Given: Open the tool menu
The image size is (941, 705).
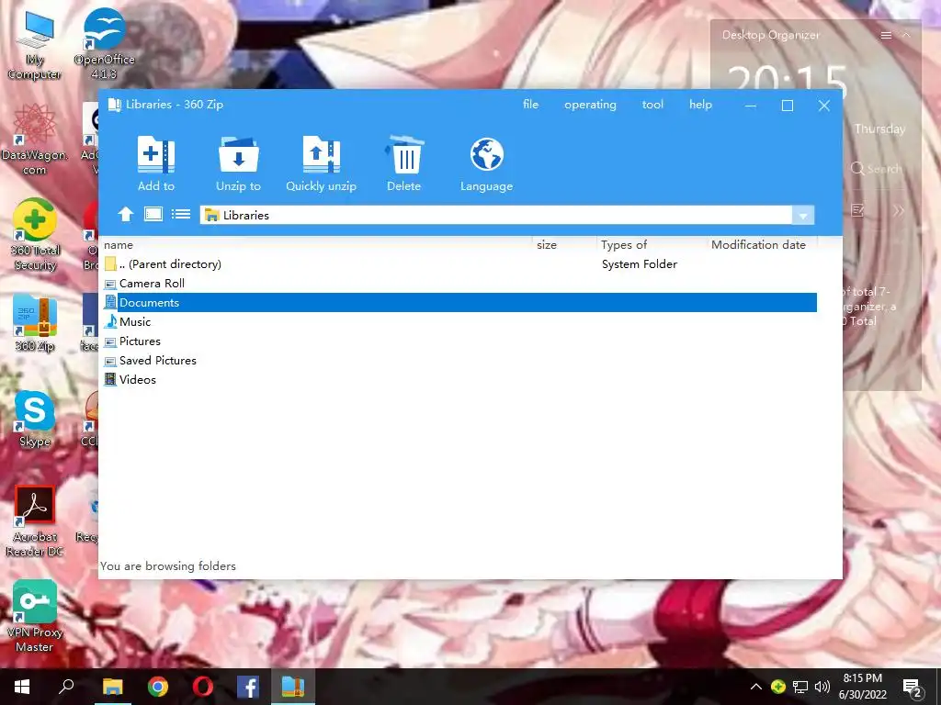Looking at the screenshot, I should coord(652,105).
